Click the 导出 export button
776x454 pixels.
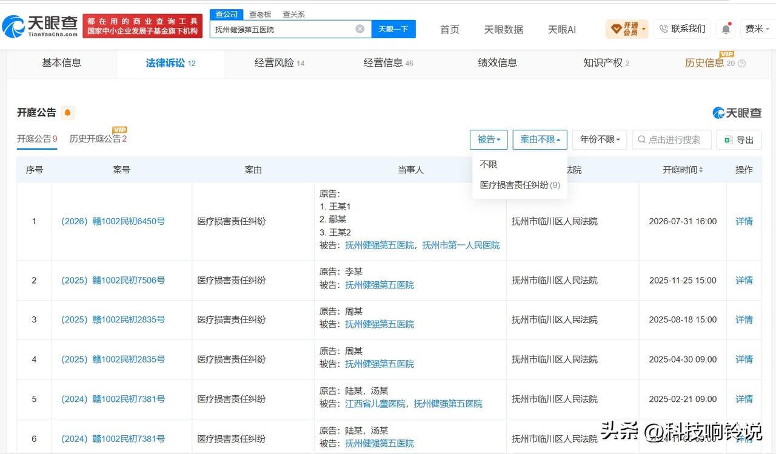click(x=739, y=139)
